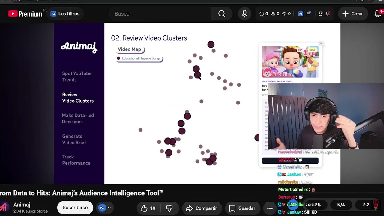Open the vidIQ clock stat counter
384x216 pixels.
pyautogui.click(x=264, y=14)
